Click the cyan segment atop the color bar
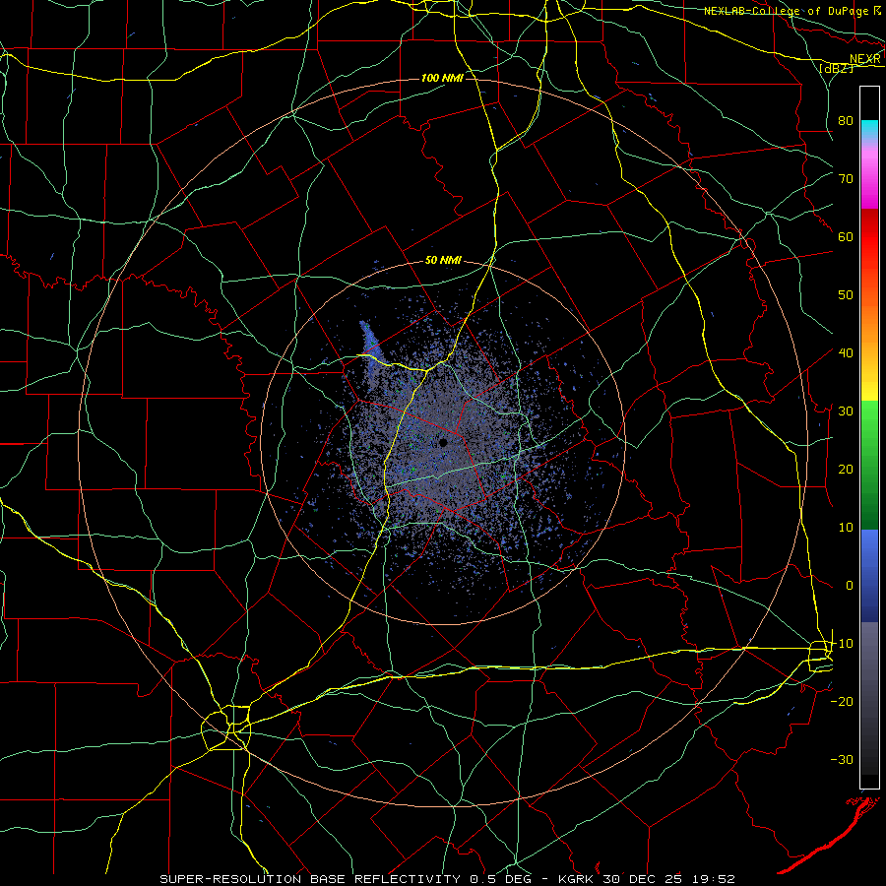 tap(869, 129)
